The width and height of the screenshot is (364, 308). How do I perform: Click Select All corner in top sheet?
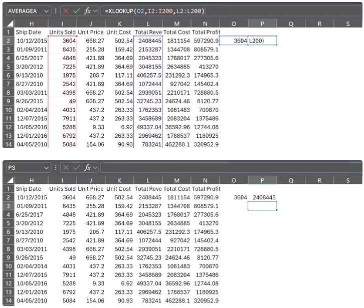(x=10, y=24)
